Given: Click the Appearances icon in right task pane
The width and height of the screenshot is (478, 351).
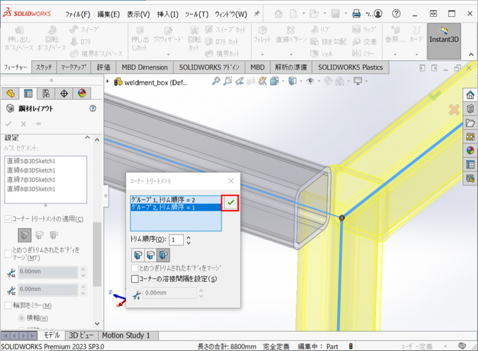Looking at the screenshot, I should (x=470, y=151).
